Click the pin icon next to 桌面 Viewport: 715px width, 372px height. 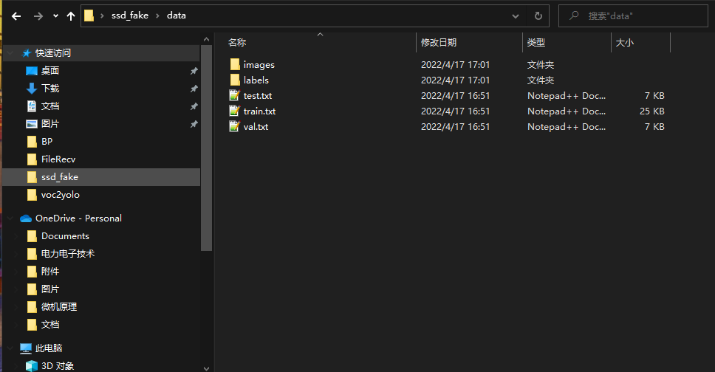pyautogui.click(x=194, y=71)
